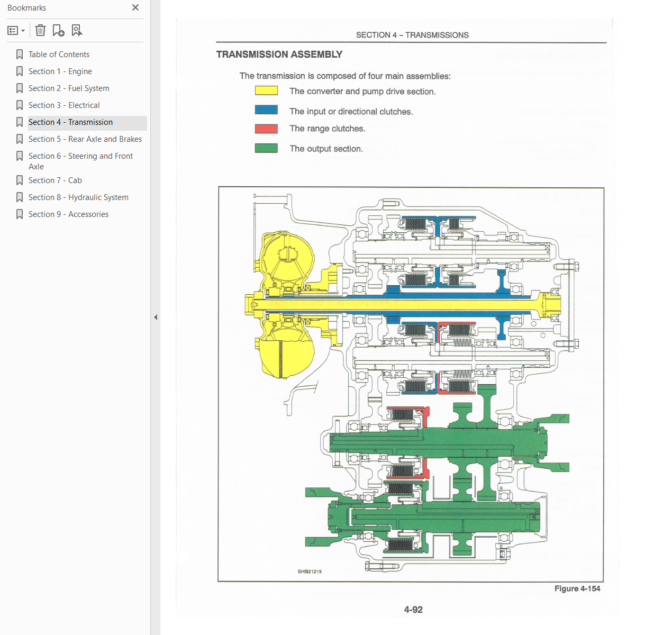
Task: Open the Table of Contents bookmark
Action: (x=59, y=55)
